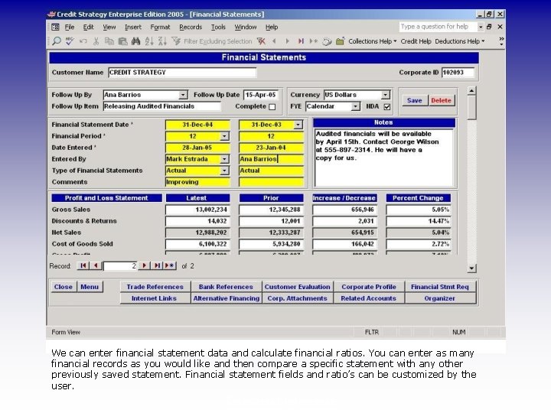Go to last record in record navigator

point(157,266)
